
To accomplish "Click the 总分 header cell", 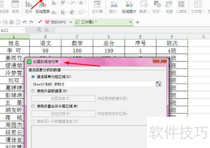I will click(109, 43).
